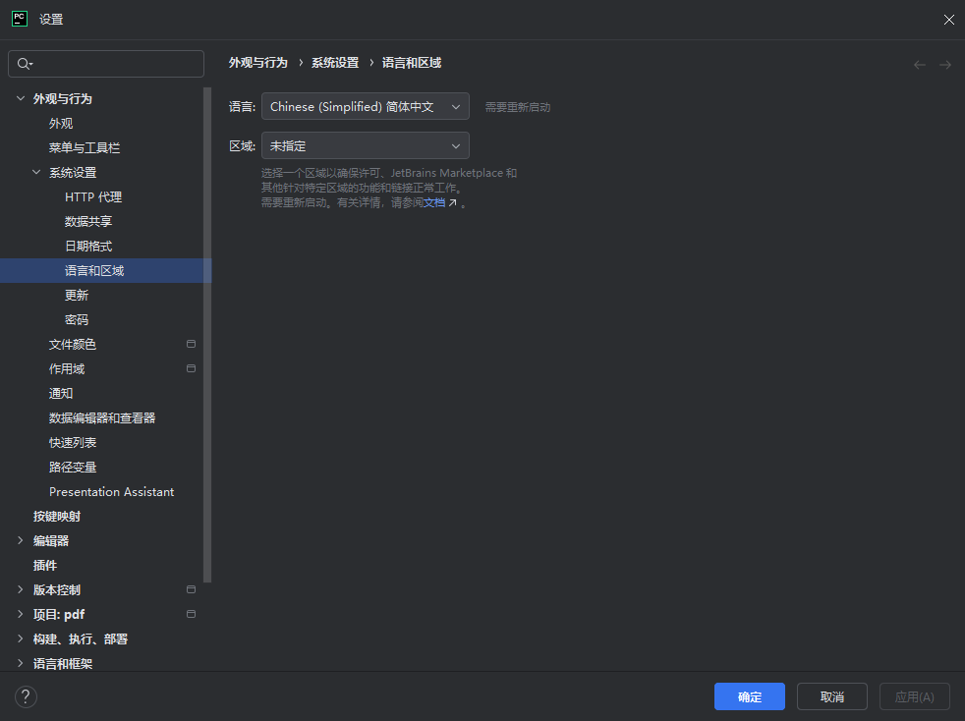Click 外观与行为 in the breadcrumb

coord(257,63)
